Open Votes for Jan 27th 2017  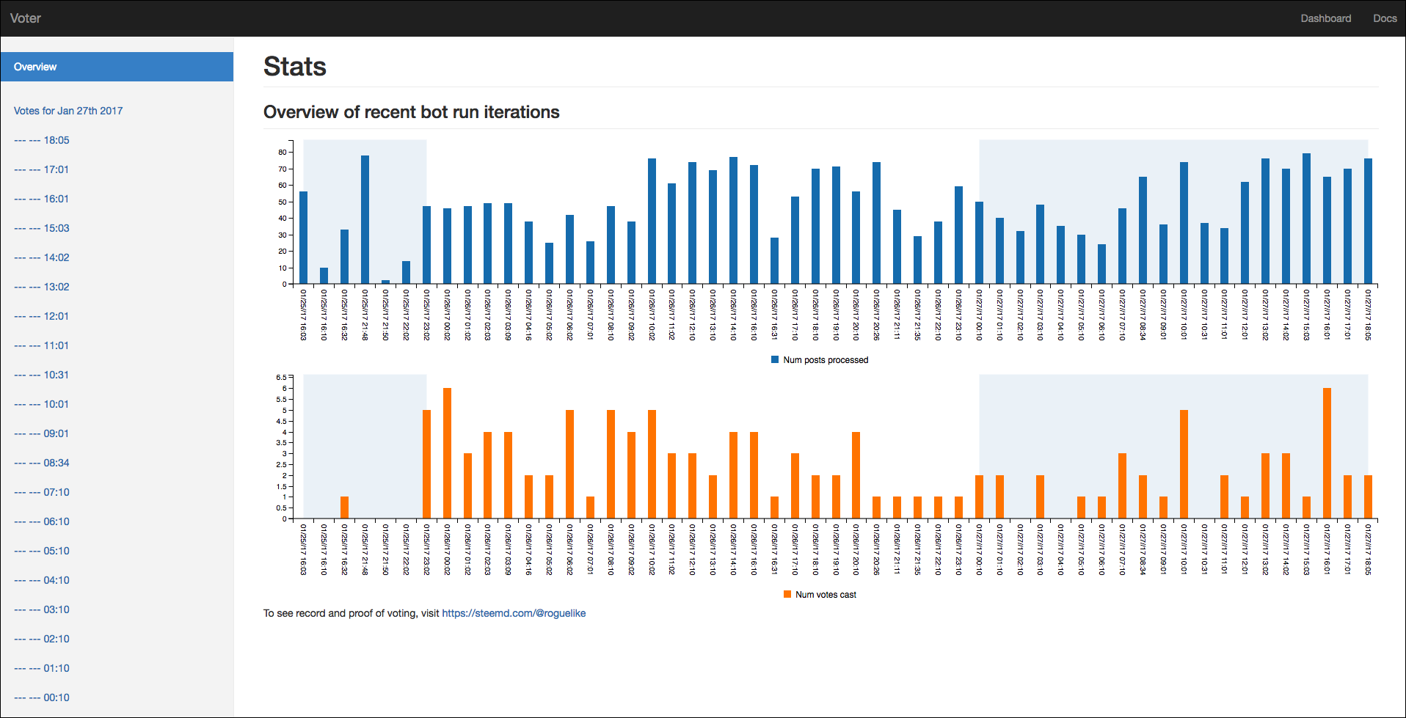pyautogui.click(x=68, y=111)
